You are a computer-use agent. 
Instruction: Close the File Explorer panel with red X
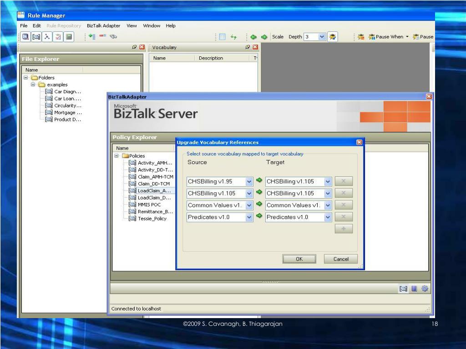click(x=142, y=47)
